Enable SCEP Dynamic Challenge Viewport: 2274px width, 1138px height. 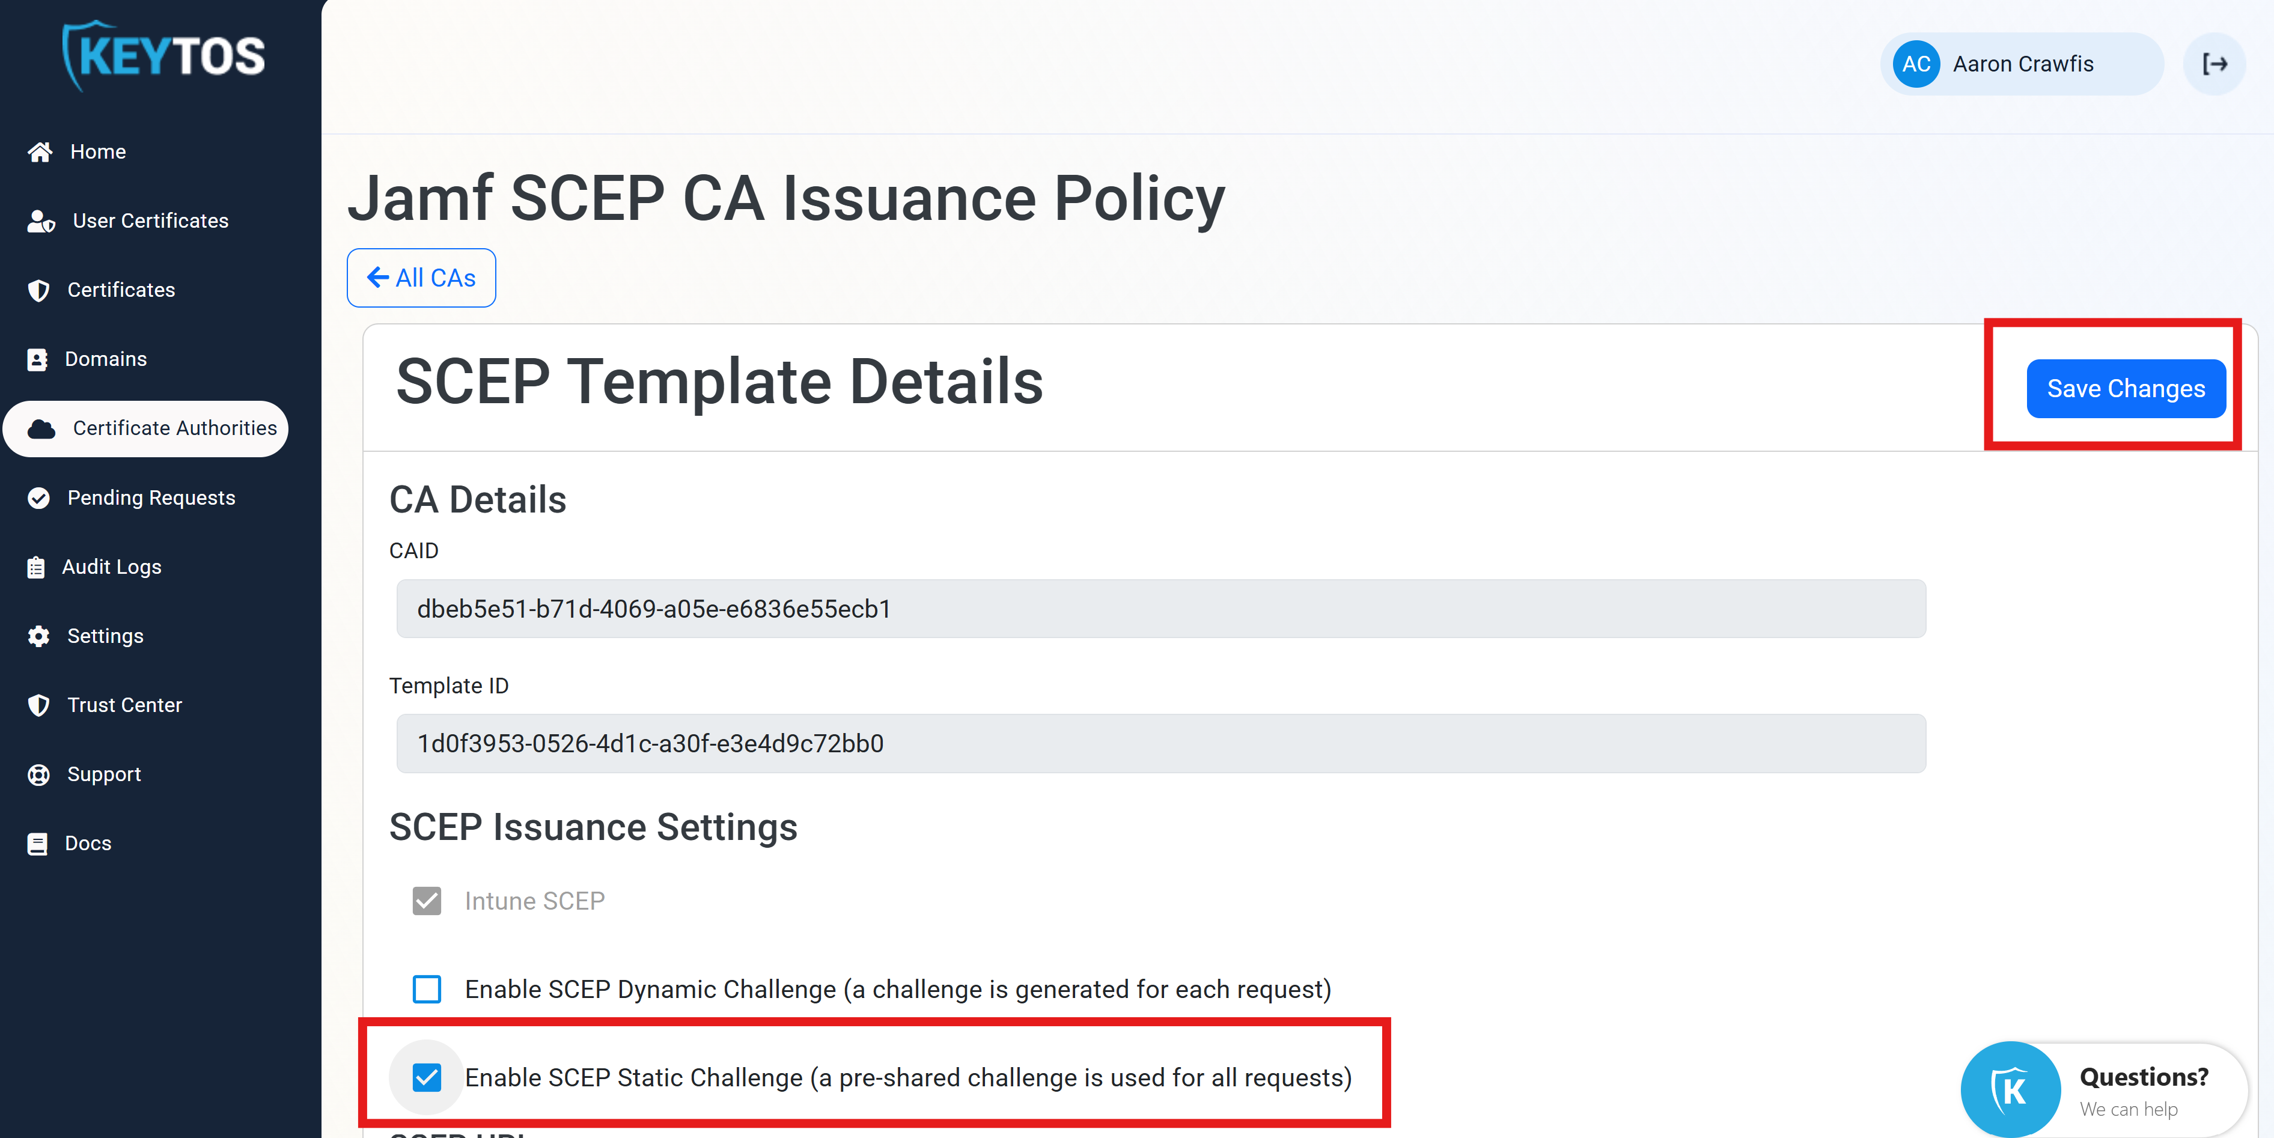427,990
